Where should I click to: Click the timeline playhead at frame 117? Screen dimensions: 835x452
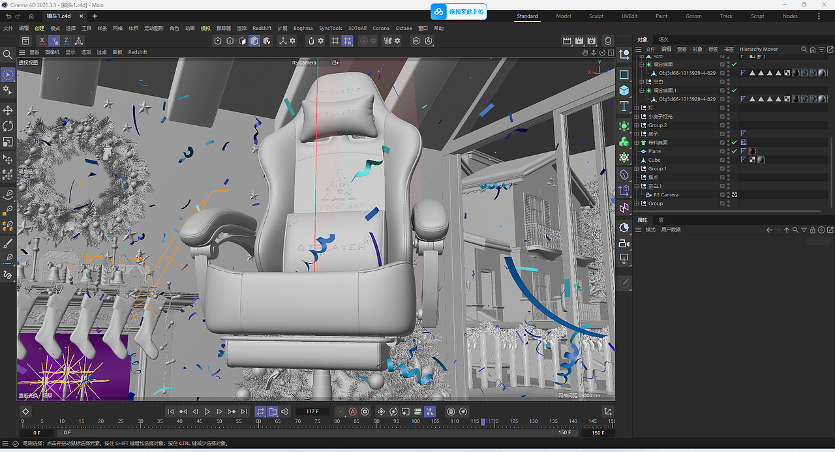[483, 422]
